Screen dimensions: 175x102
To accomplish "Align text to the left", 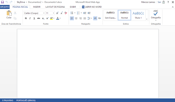I will (72, 18).
